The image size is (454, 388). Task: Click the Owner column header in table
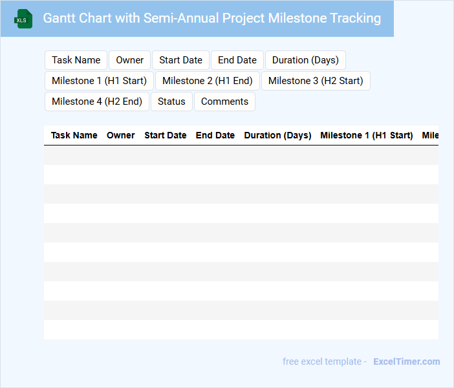[x=121, y=135]
